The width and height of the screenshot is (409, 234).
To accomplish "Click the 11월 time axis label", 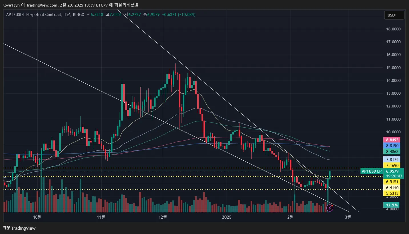I will pos(101,217).
